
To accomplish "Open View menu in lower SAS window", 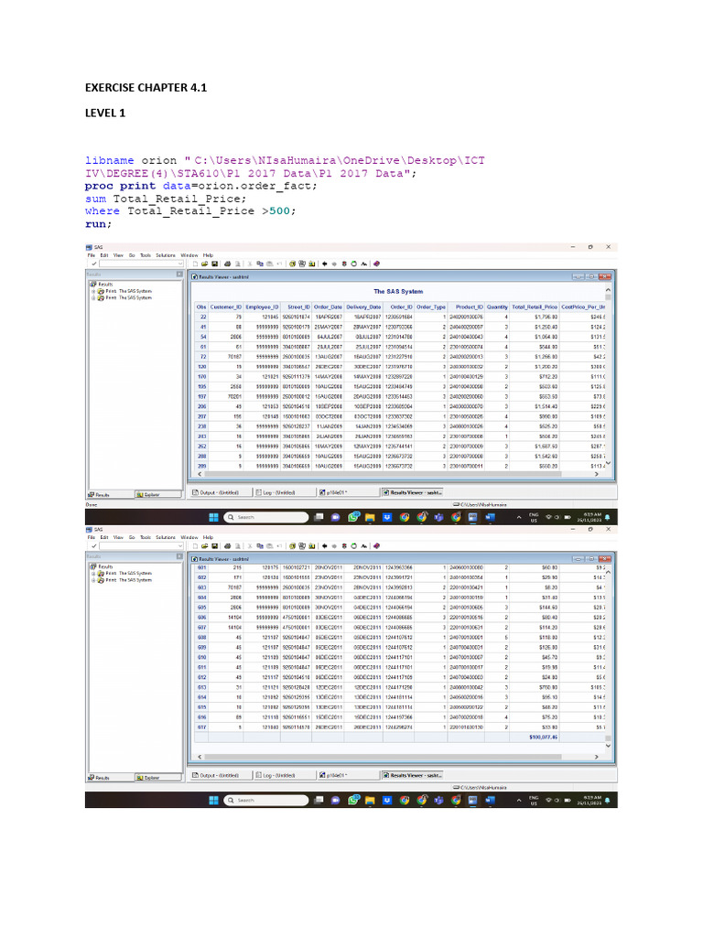I will point(118,537).
